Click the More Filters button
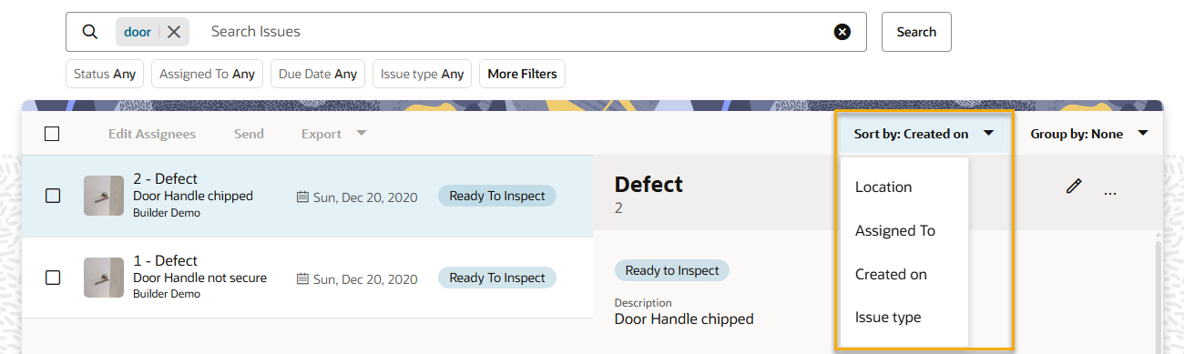The width and height of the screenshot is (1184, 354). pos(523,74)
